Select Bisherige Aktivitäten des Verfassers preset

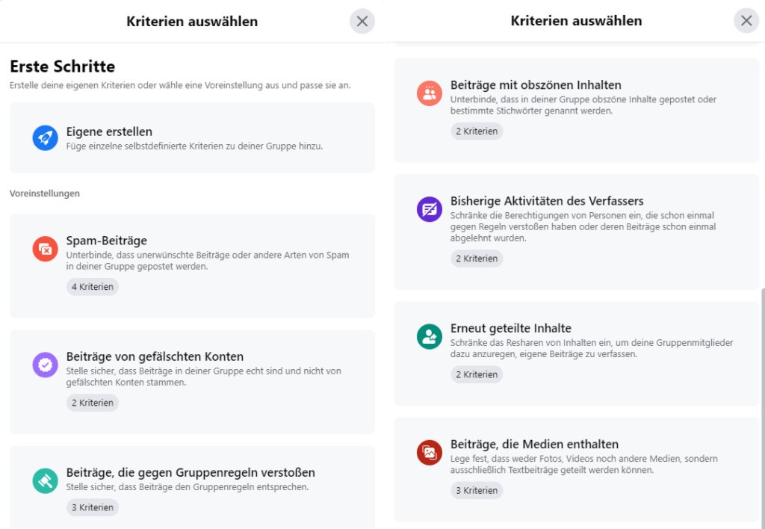pos(547,201)
